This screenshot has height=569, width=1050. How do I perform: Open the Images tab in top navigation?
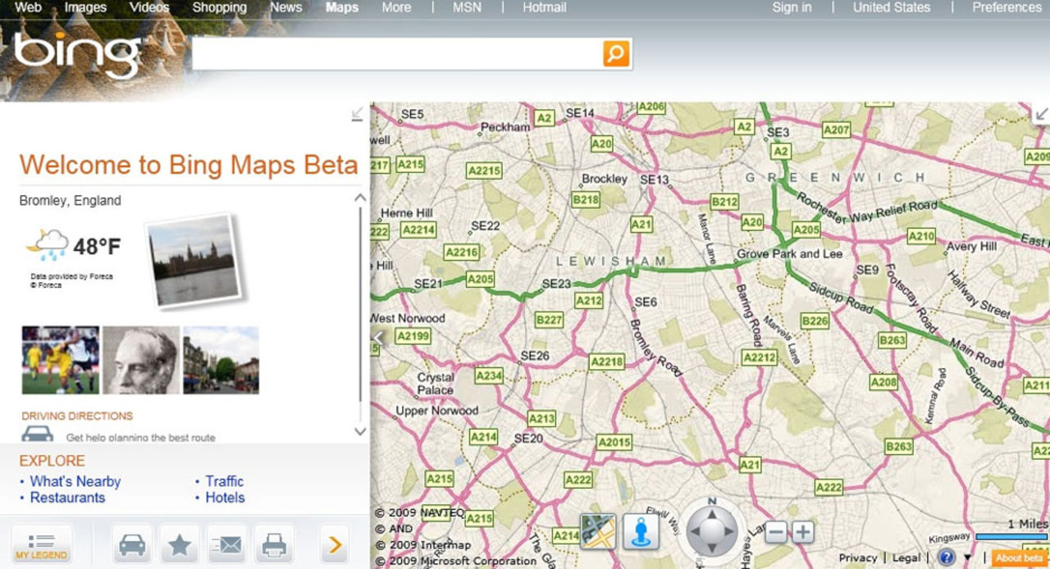tap(85, 7)
